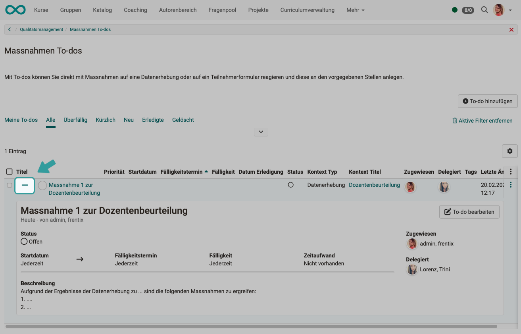Open the profile menu via the avatar photo
521x334 pixels.
click(x=498, y=10)
